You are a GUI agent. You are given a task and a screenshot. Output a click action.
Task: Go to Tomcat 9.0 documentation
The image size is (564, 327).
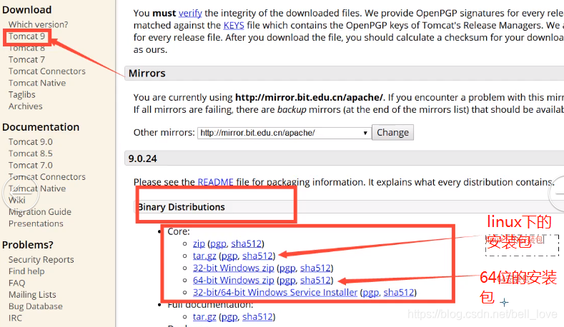[x=30, y=141]
